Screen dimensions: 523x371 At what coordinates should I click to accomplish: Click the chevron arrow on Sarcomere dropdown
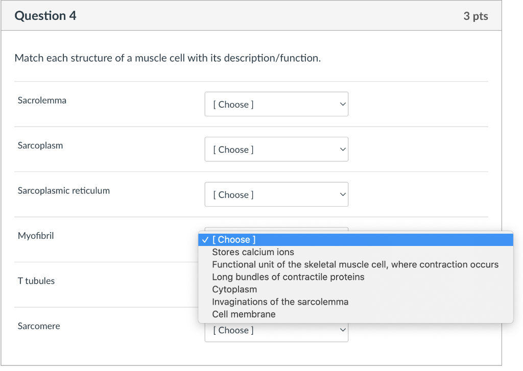[342, 331]
